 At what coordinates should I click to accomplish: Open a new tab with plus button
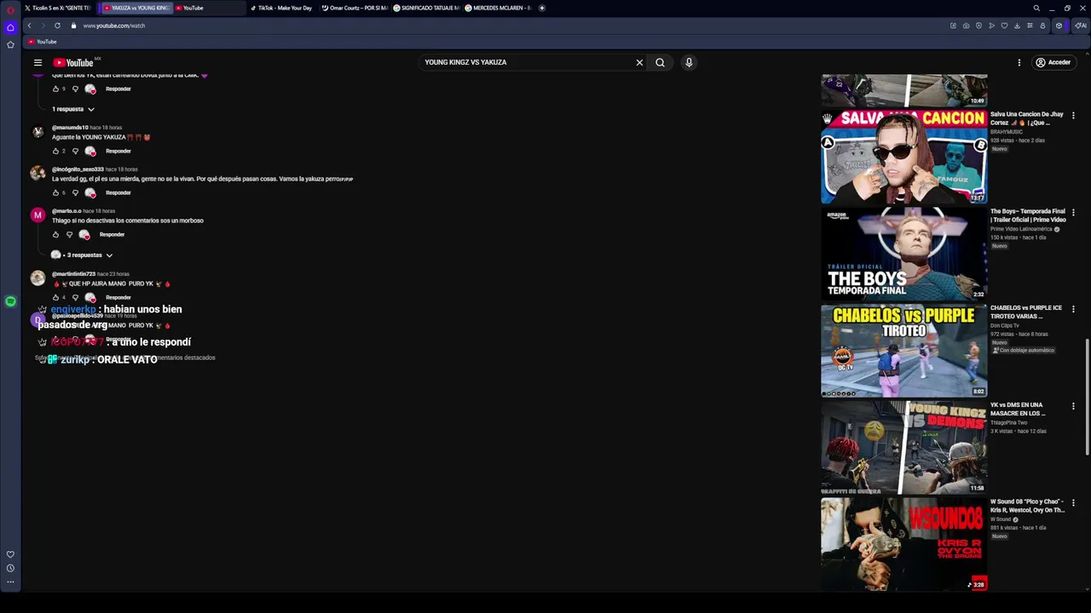(x=542, y=9)
